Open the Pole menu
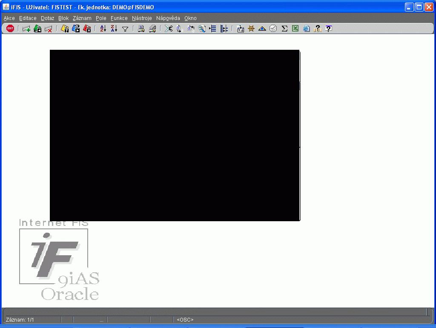This screenshot has width=436, height=328. coord(101,18)
